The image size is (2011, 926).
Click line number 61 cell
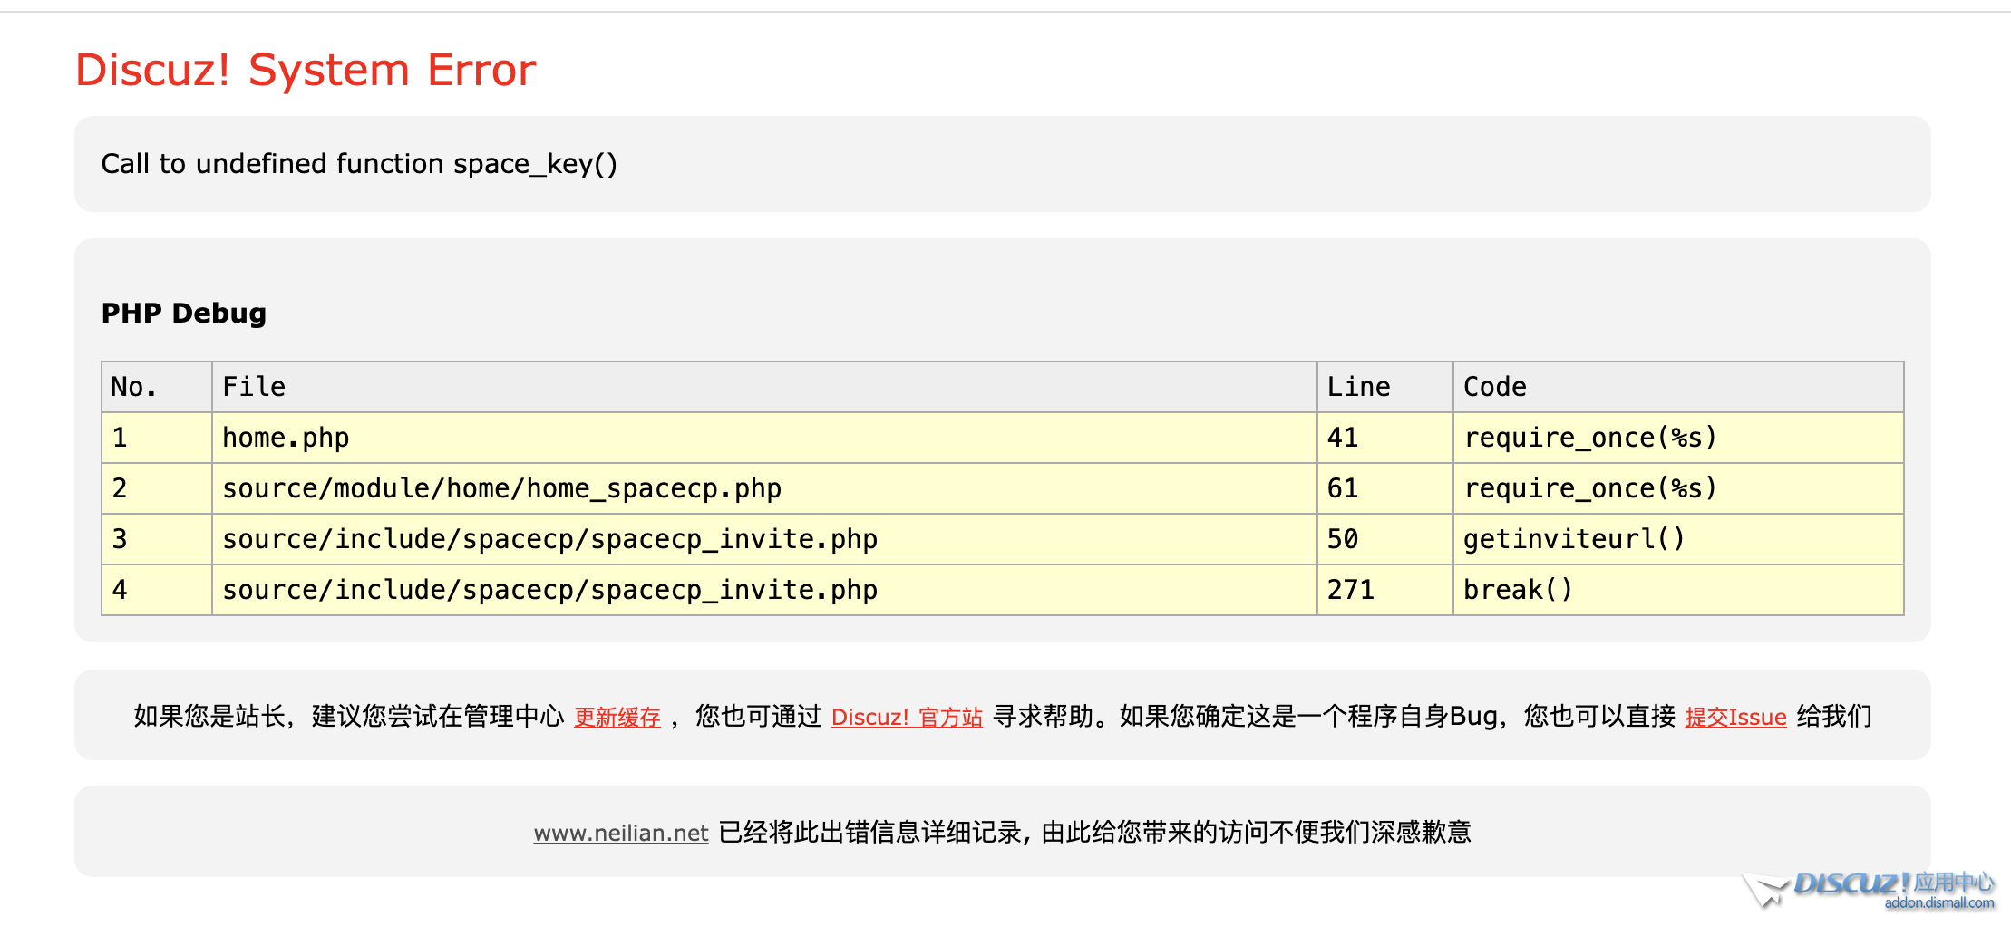(1342, 488)
